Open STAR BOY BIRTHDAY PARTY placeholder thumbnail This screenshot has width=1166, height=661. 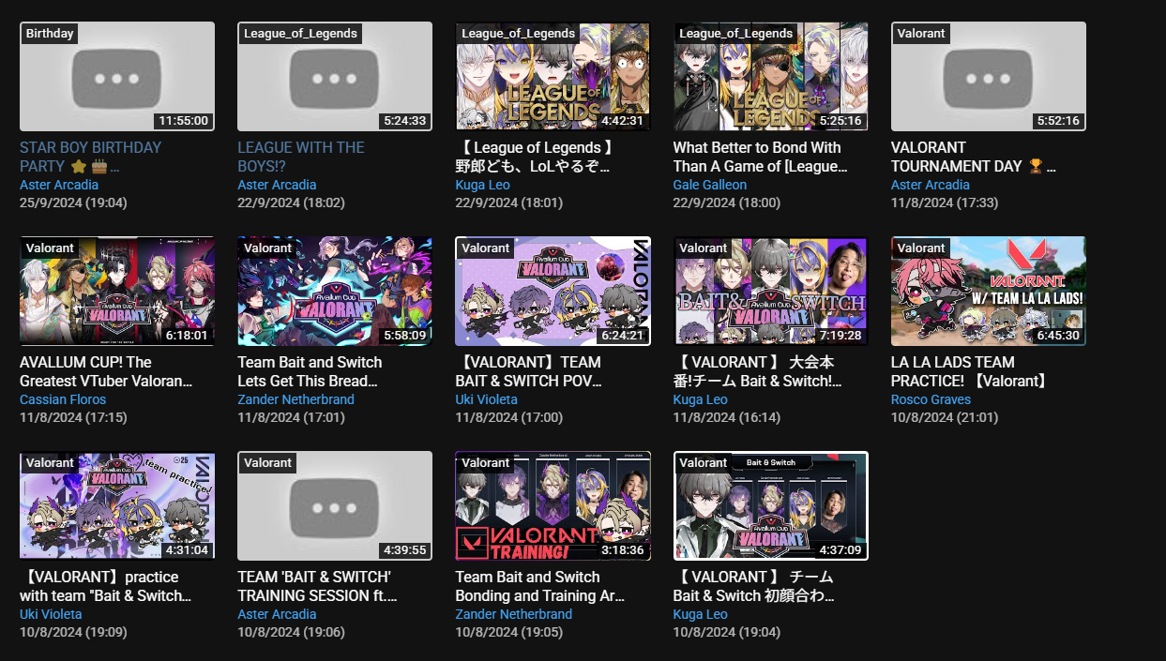tap(117, 76)
